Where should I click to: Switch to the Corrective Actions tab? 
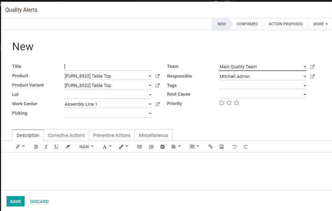point(66,135)
